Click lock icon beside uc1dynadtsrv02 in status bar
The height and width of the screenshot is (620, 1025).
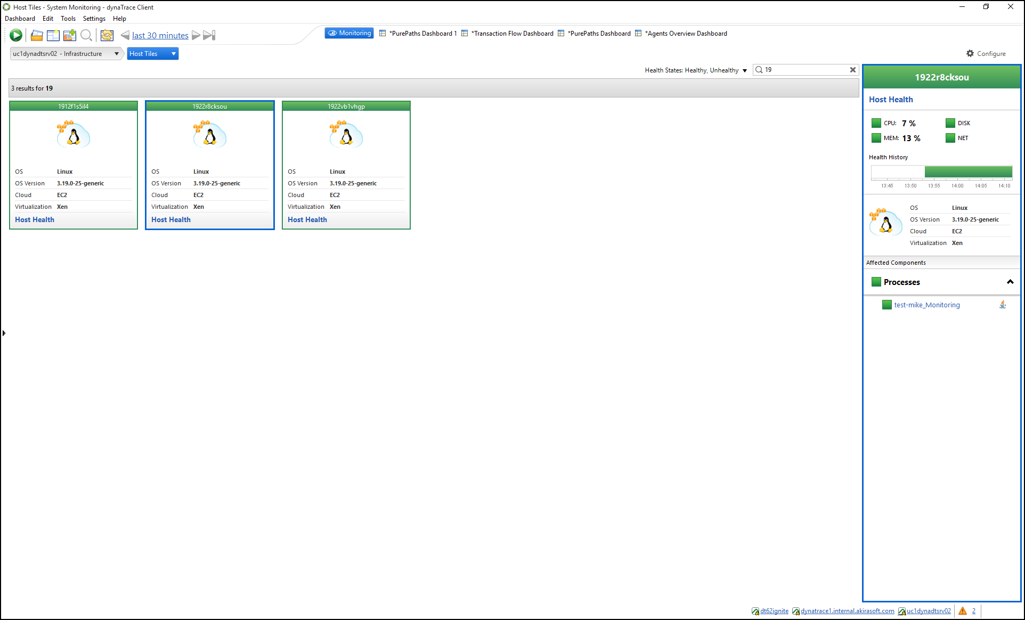click(x=902, y=611)
